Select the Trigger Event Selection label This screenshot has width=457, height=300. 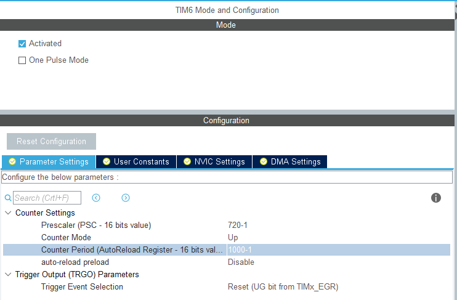82,287
